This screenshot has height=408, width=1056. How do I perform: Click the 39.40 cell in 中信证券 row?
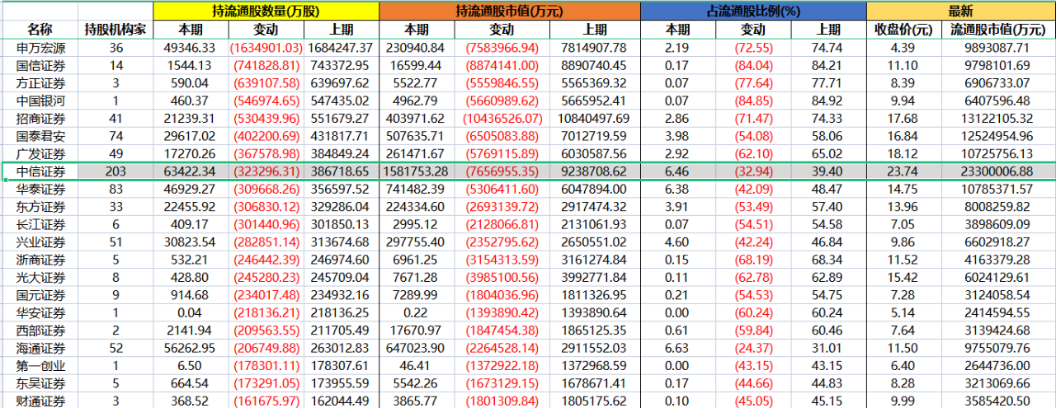pyautogui.click(x=828, y=171)
